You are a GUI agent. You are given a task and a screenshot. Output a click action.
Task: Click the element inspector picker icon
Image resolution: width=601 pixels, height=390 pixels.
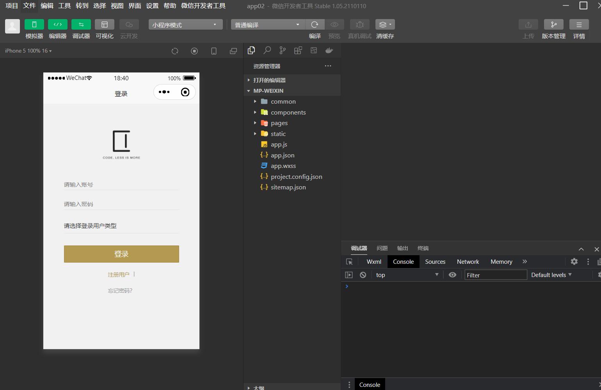click(x=349, y=262)
